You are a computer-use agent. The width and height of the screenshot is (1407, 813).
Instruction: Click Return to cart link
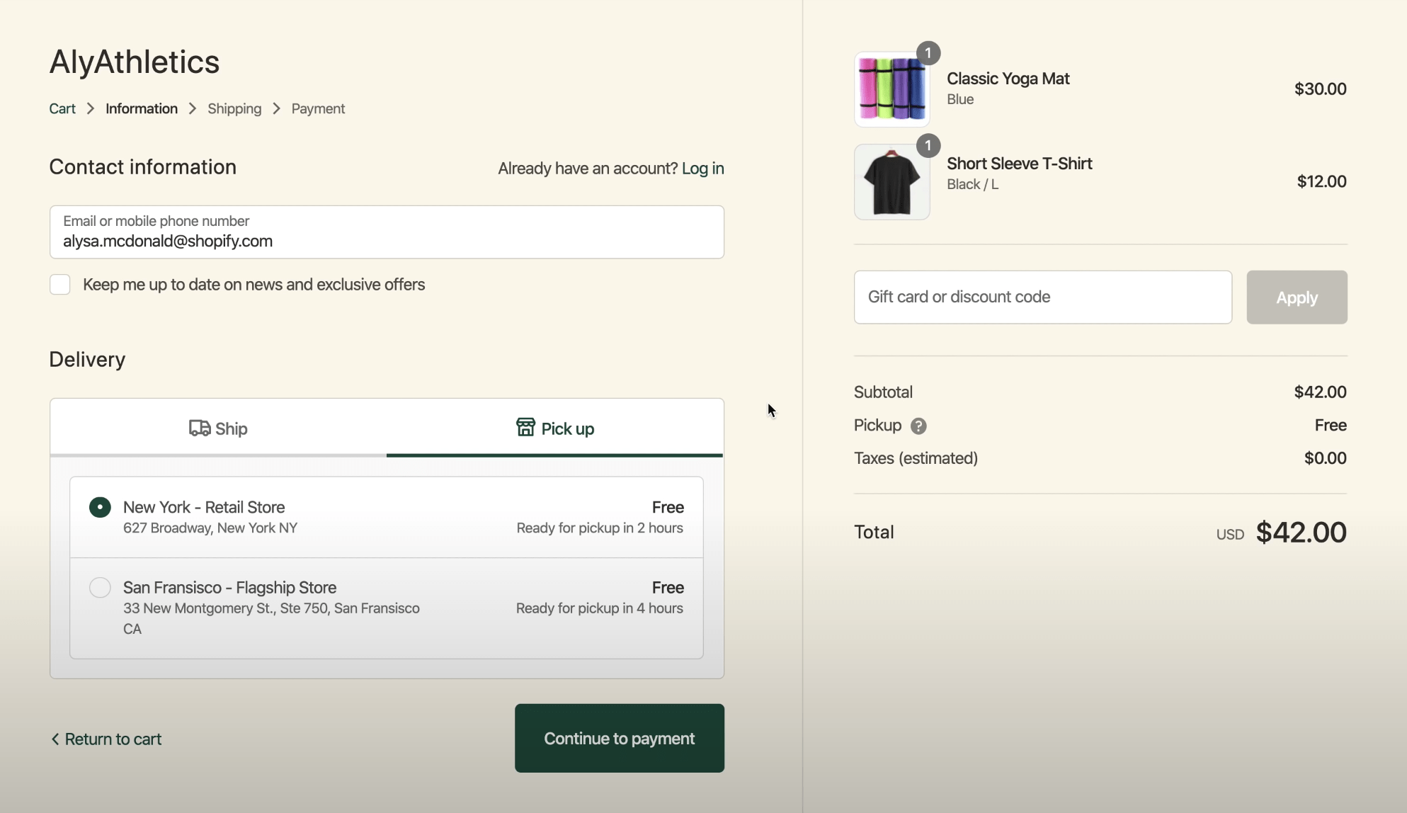106,739
